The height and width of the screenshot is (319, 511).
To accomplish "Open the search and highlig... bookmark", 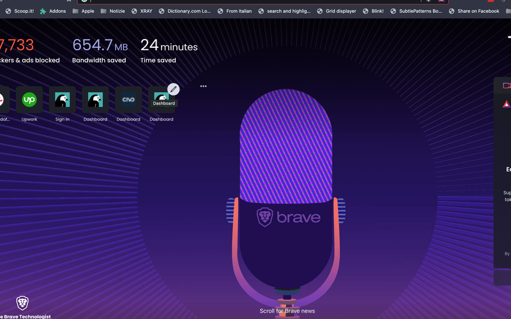I will tap(284, 11).
